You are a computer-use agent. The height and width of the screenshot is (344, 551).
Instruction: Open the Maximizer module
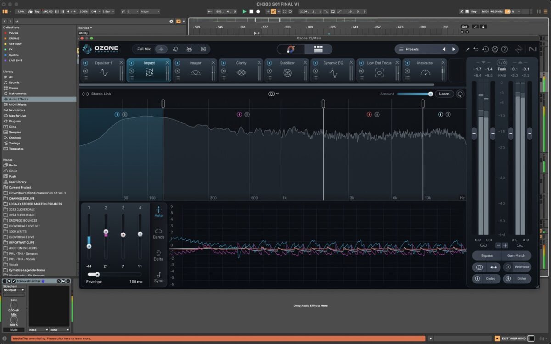[x=425, y=72]
